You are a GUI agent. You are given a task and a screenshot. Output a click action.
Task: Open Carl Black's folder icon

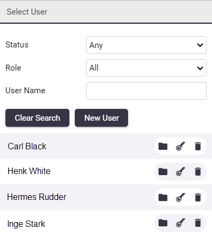pos(163,146)
